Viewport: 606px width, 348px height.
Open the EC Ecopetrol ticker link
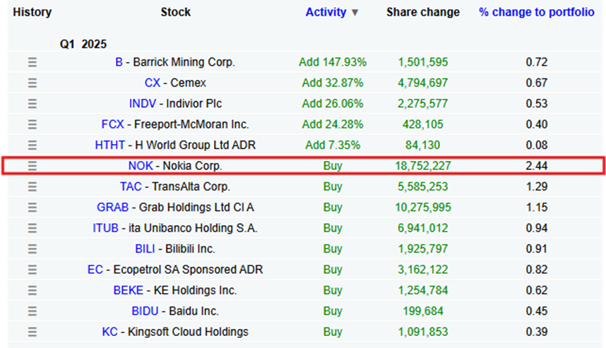95,270
